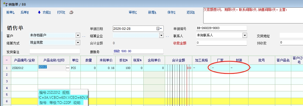Select row header number 2
This screenshot has width=303, height=106.
tap(7, 75)
